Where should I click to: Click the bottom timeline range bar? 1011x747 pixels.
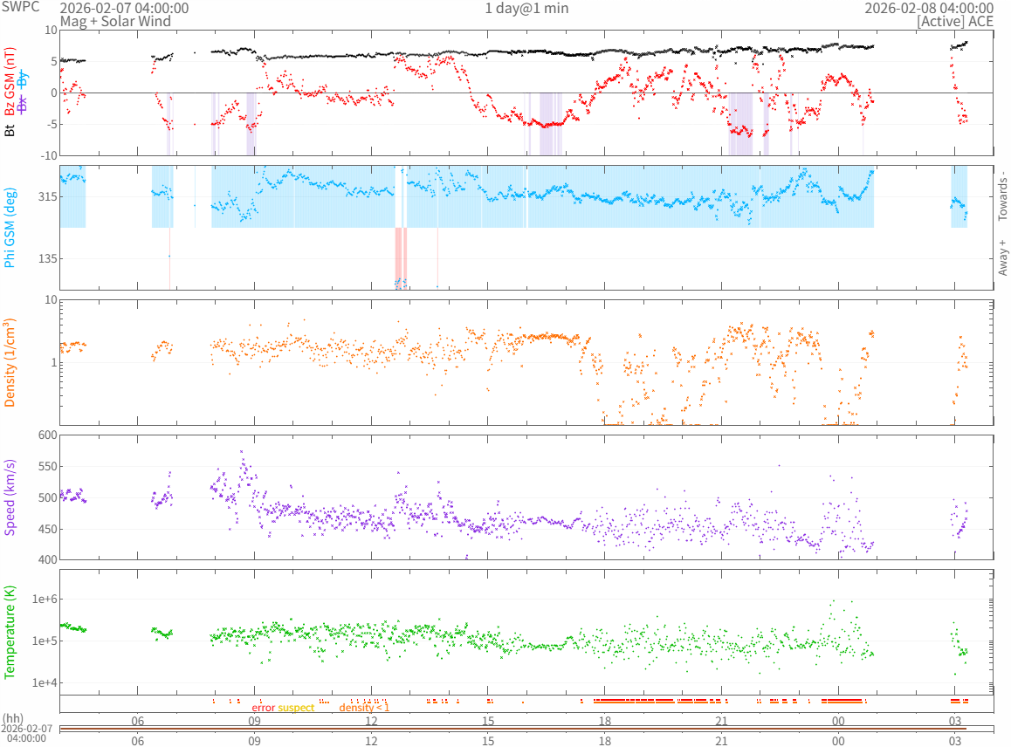(x=526, y=729)
